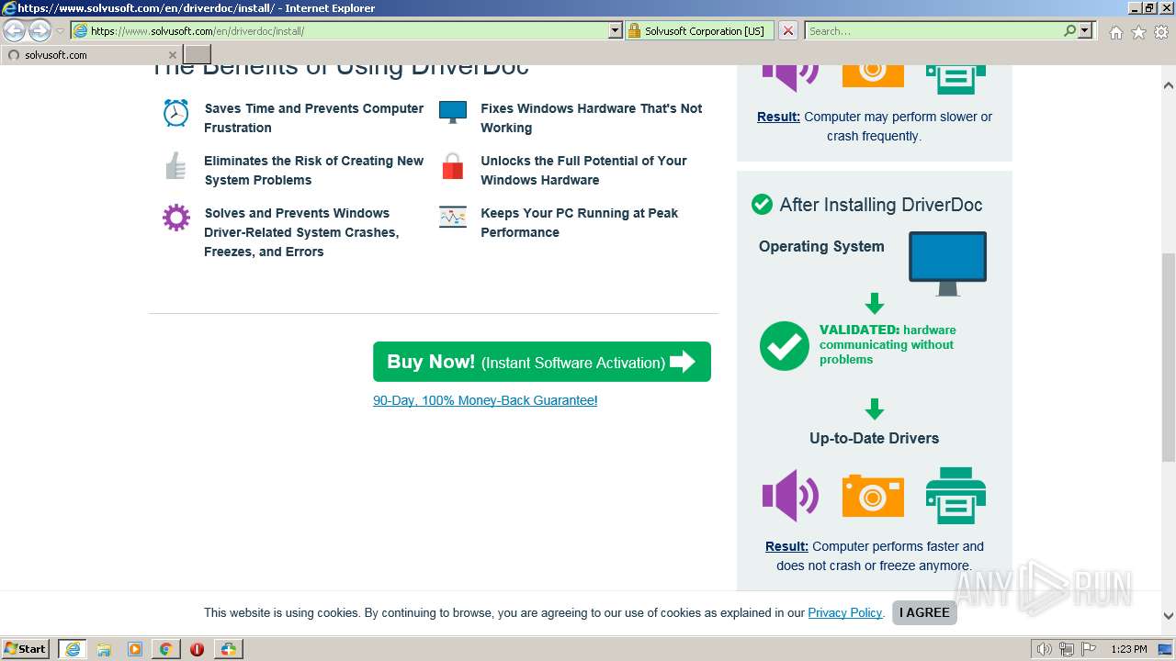1176x661 pixels.
Task: Close the solvusoft.com tab
Action: tap(173, 55)
